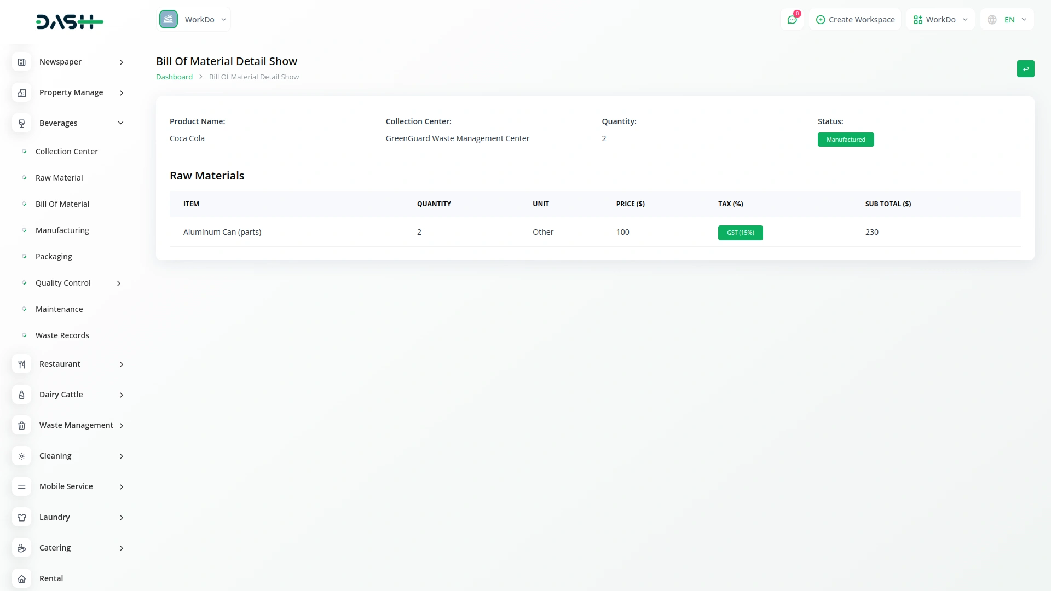This screenshot has height=591, width=1051.
Task: Expand the Laundry menu chevron
Action: 122,518
